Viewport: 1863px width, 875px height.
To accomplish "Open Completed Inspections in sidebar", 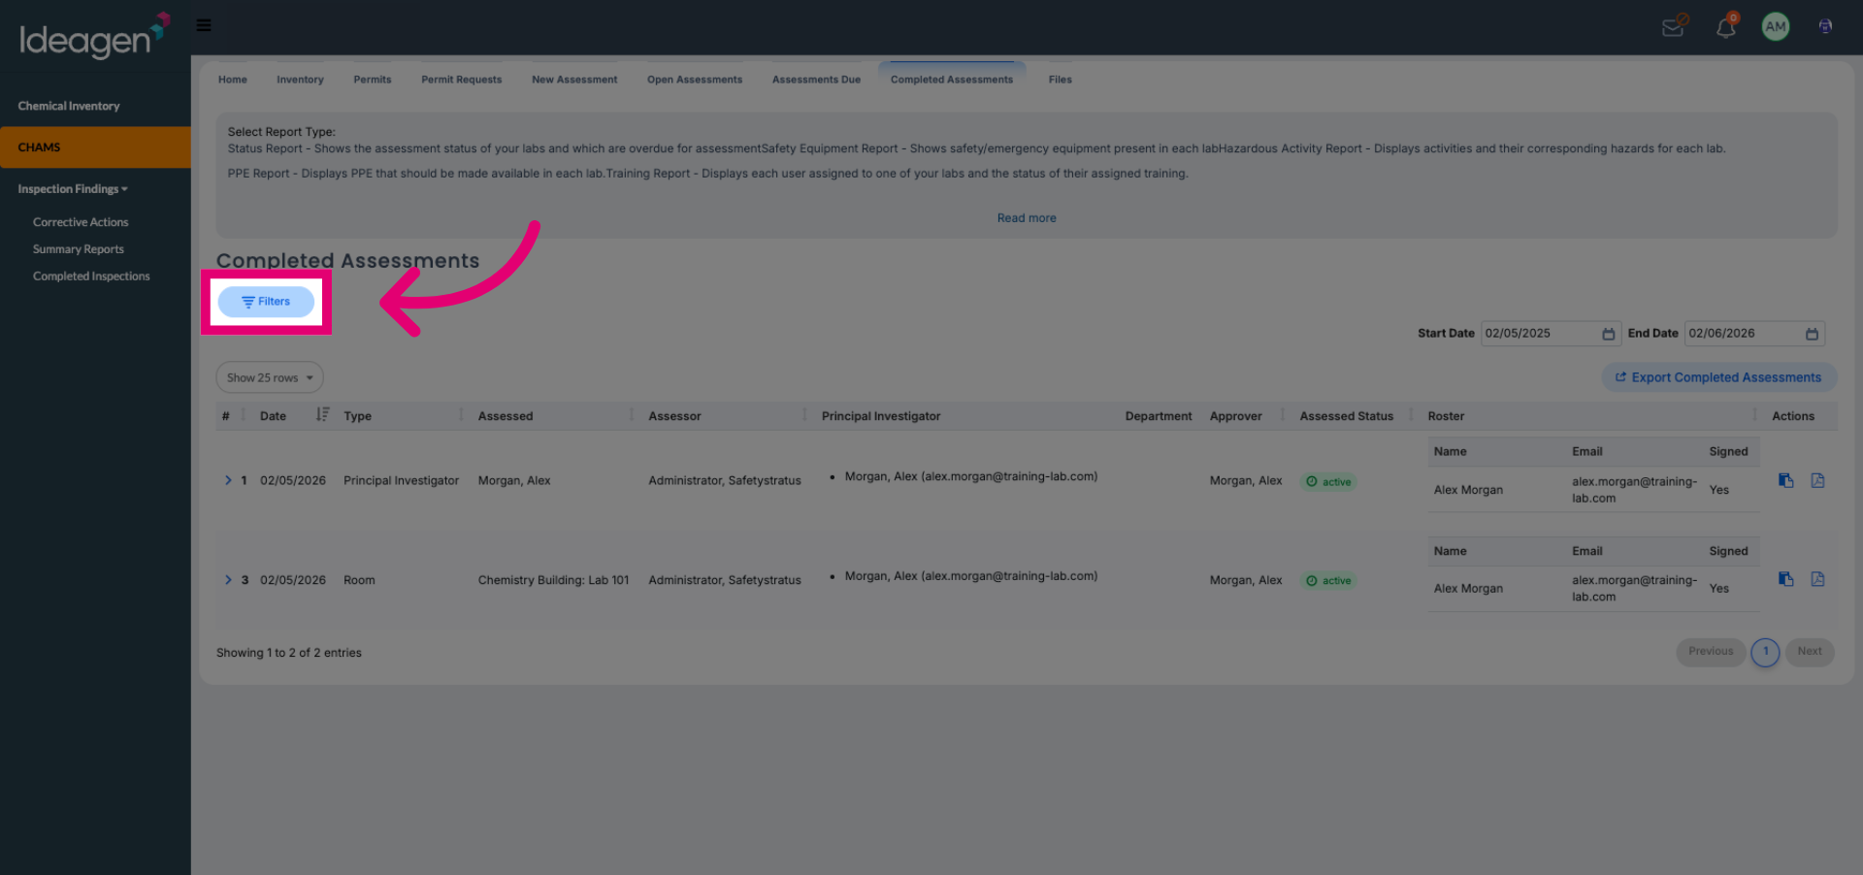I will [91, 276].
